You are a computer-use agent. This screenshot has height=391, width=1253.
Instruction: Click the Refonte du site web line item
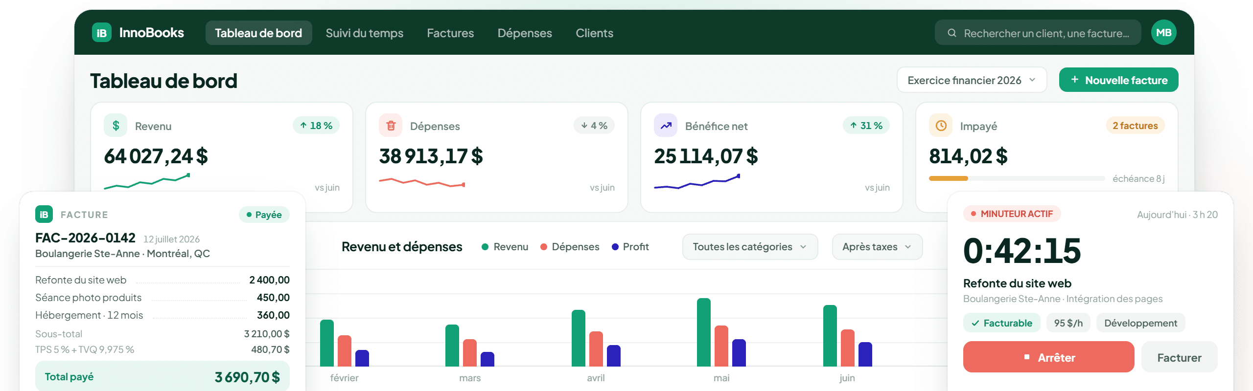click(x=162, y=280)
